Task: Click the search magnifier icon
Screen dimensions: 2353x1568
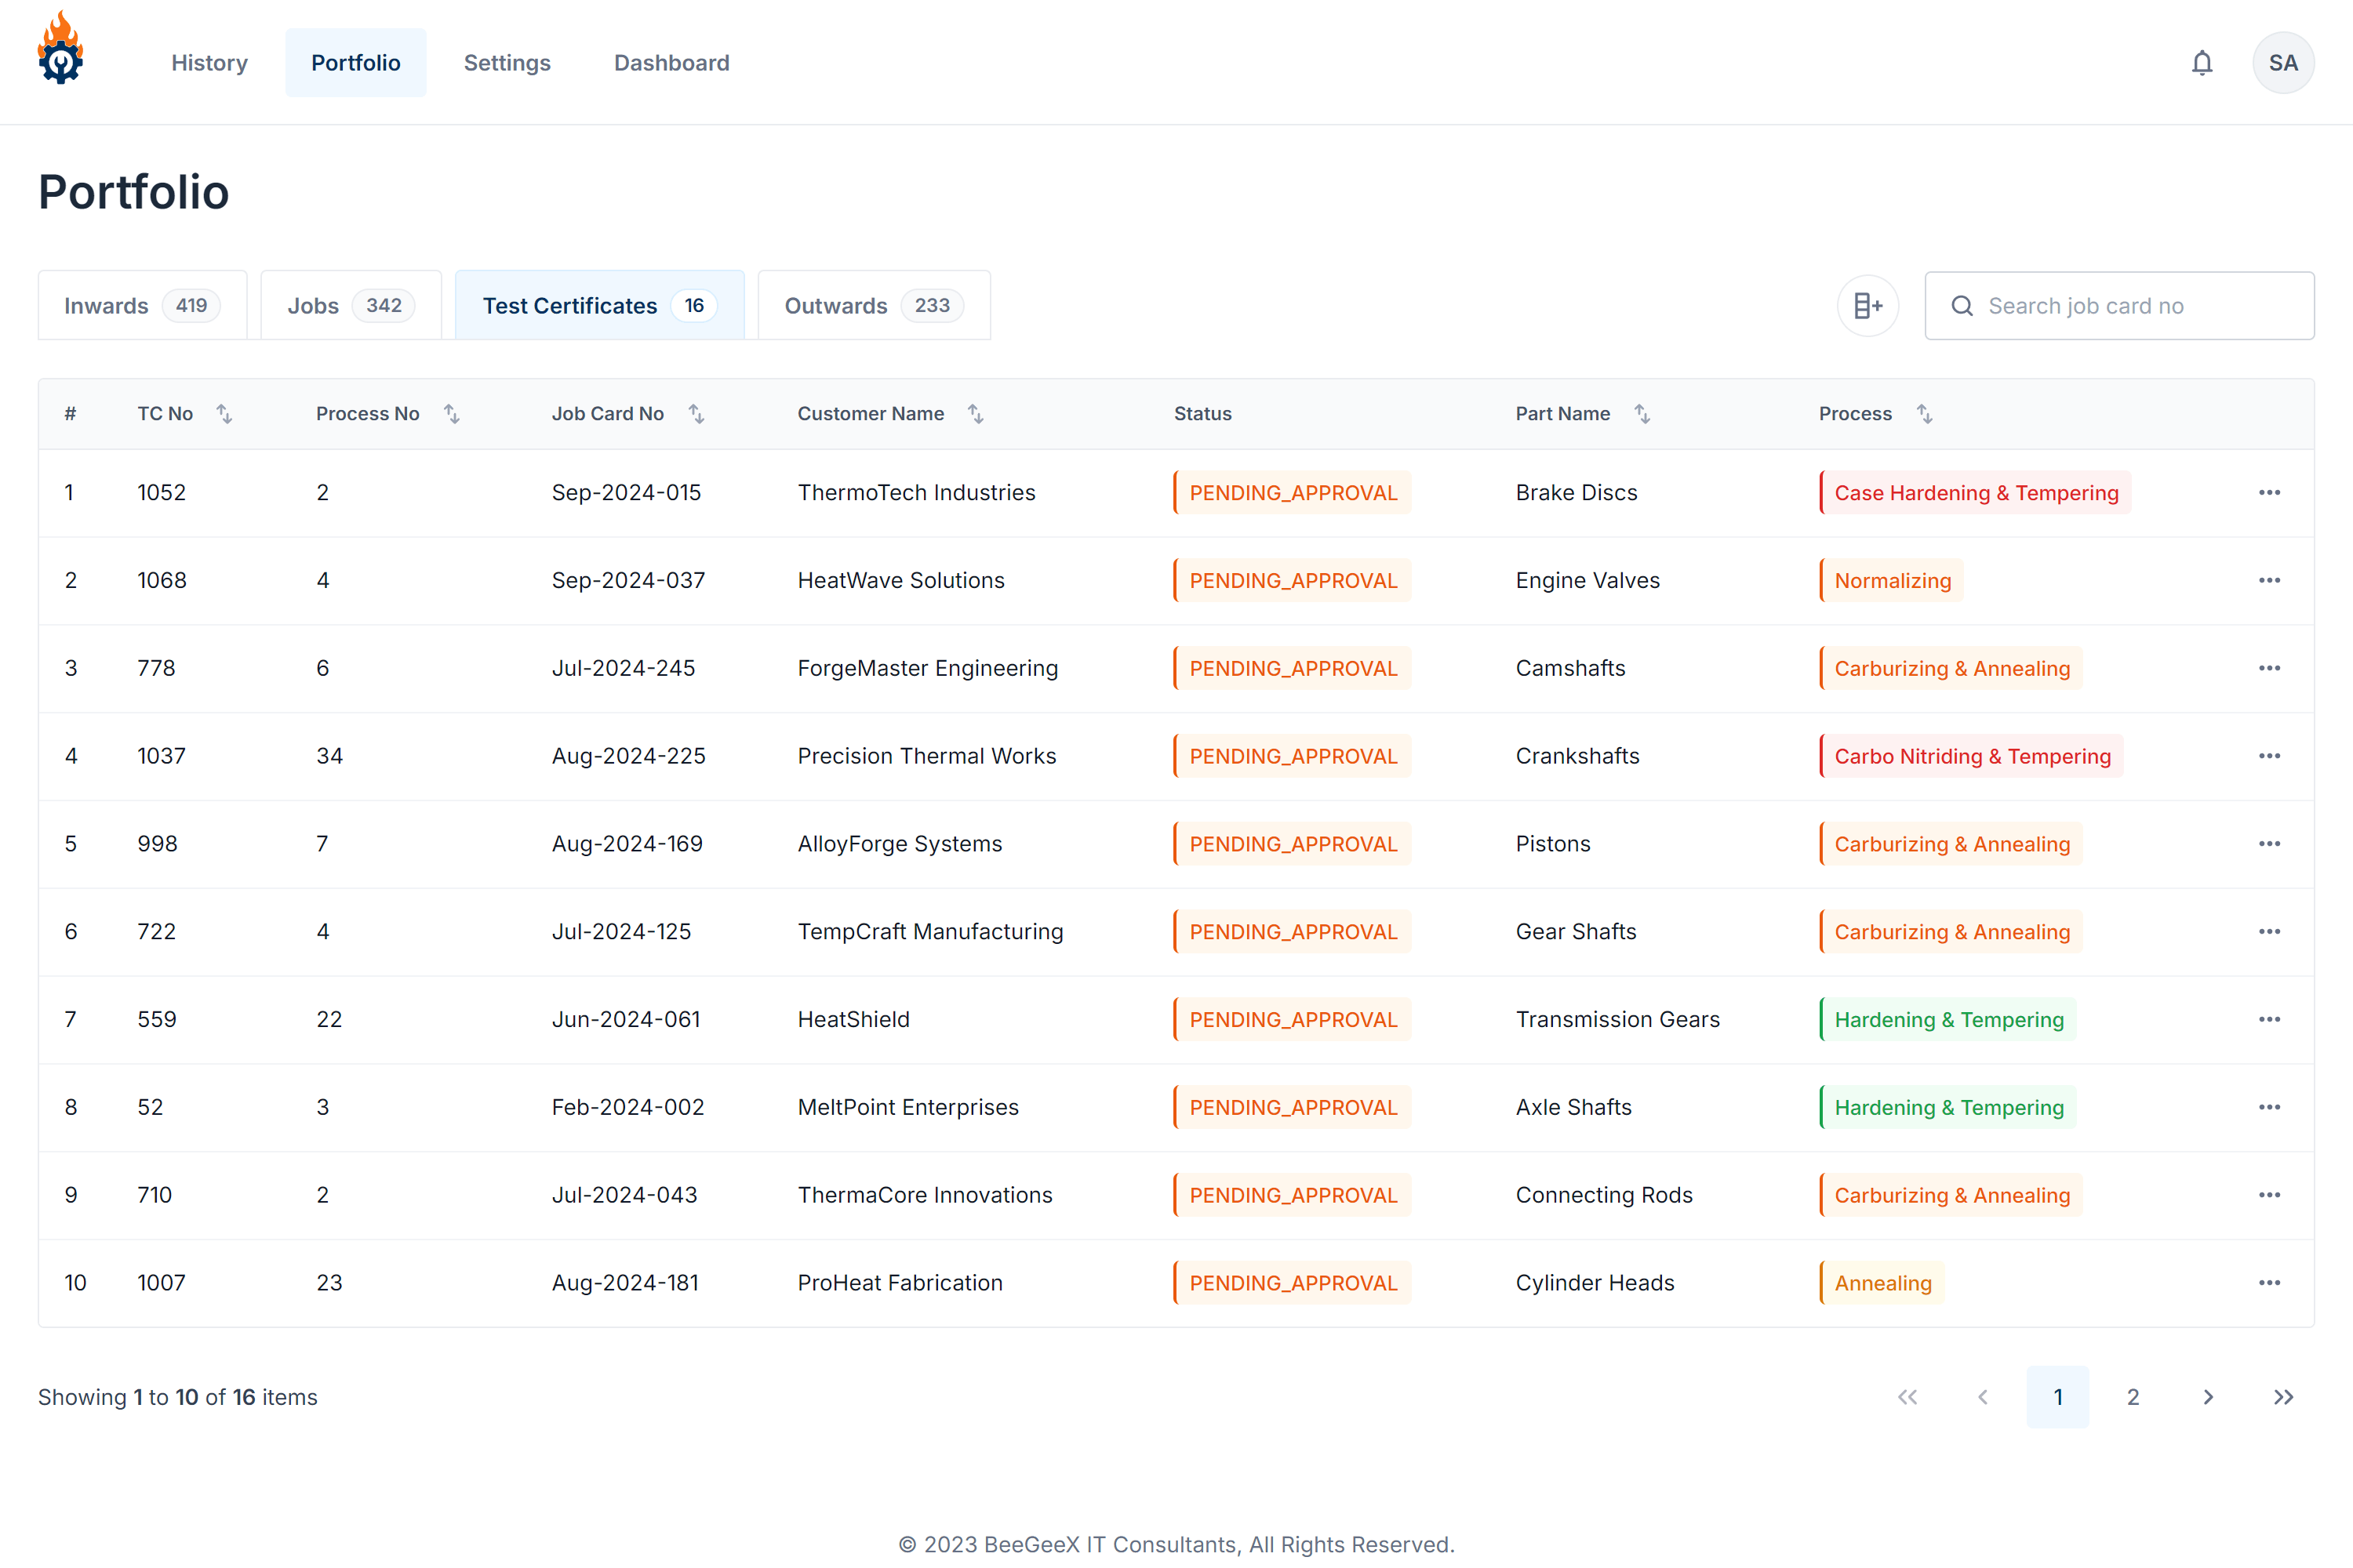Action: click(1962, 306)
